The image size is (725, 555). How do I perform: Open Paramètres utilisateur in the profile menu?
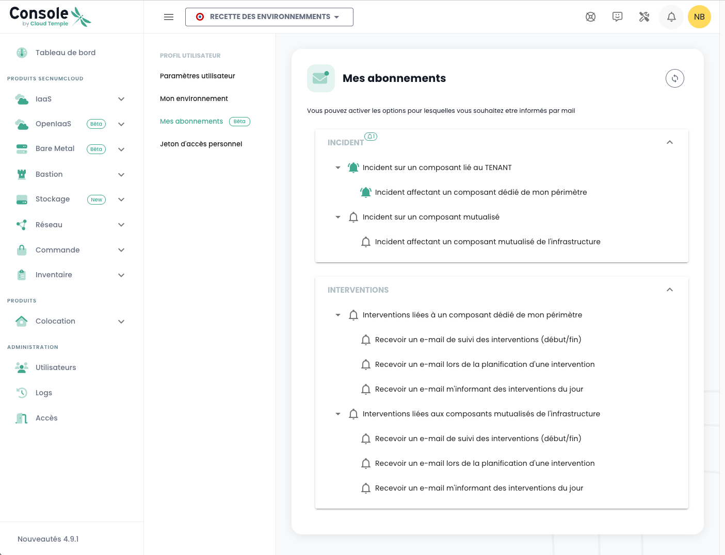(x=197, y=76)
